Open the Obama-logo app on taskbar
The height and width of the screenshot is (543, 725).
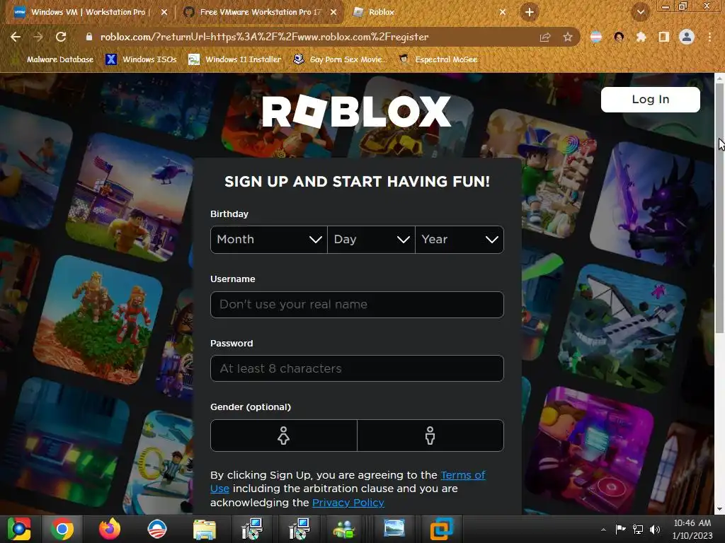point(157,529)
